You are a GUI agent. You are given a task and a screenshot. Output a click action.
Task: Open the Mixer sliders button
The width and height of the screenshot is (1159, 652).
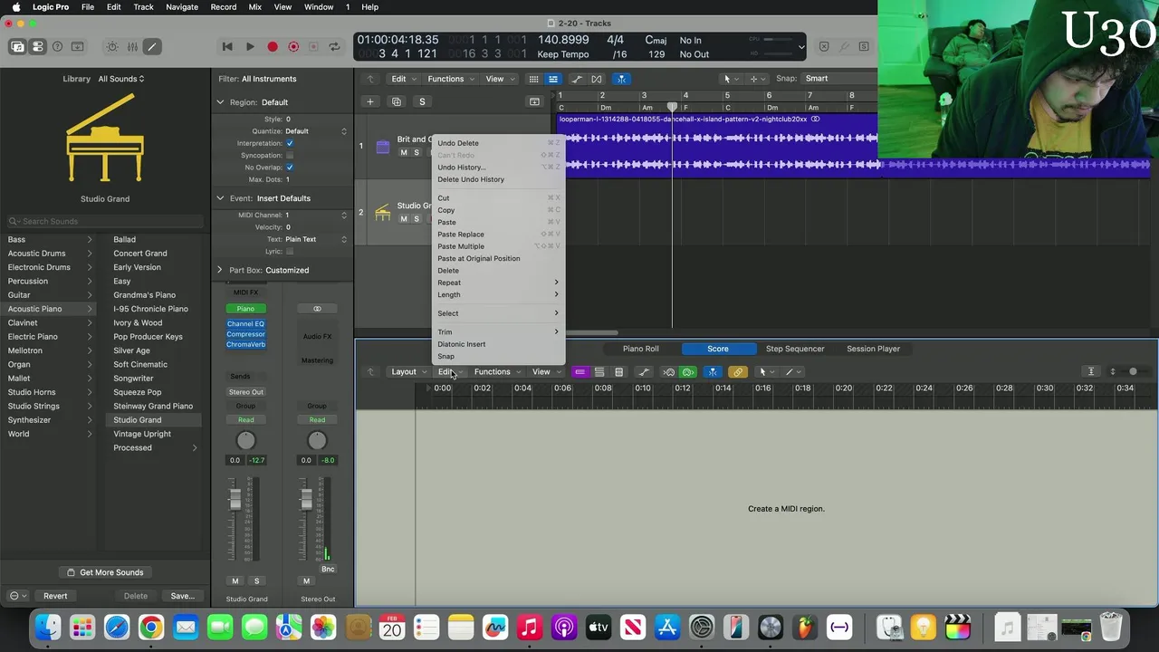[x=132, y=47]
